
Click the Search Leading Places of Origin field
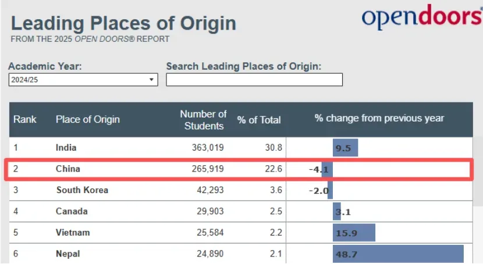[x=254, y=80]
